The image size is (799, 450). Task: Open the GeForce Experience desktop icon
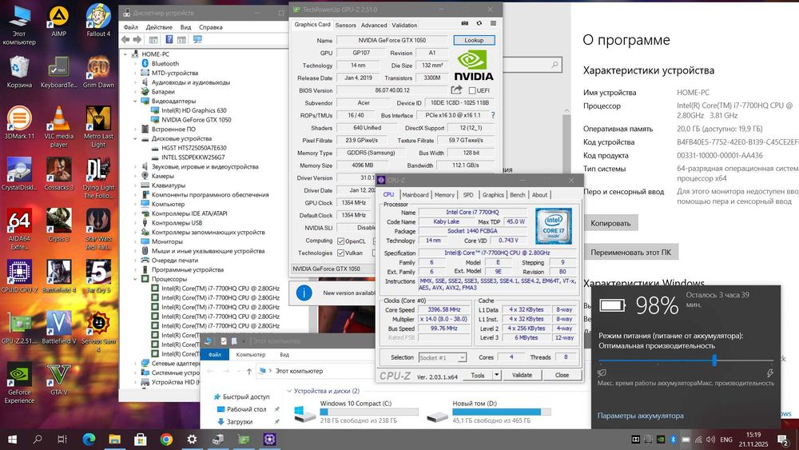19,383
